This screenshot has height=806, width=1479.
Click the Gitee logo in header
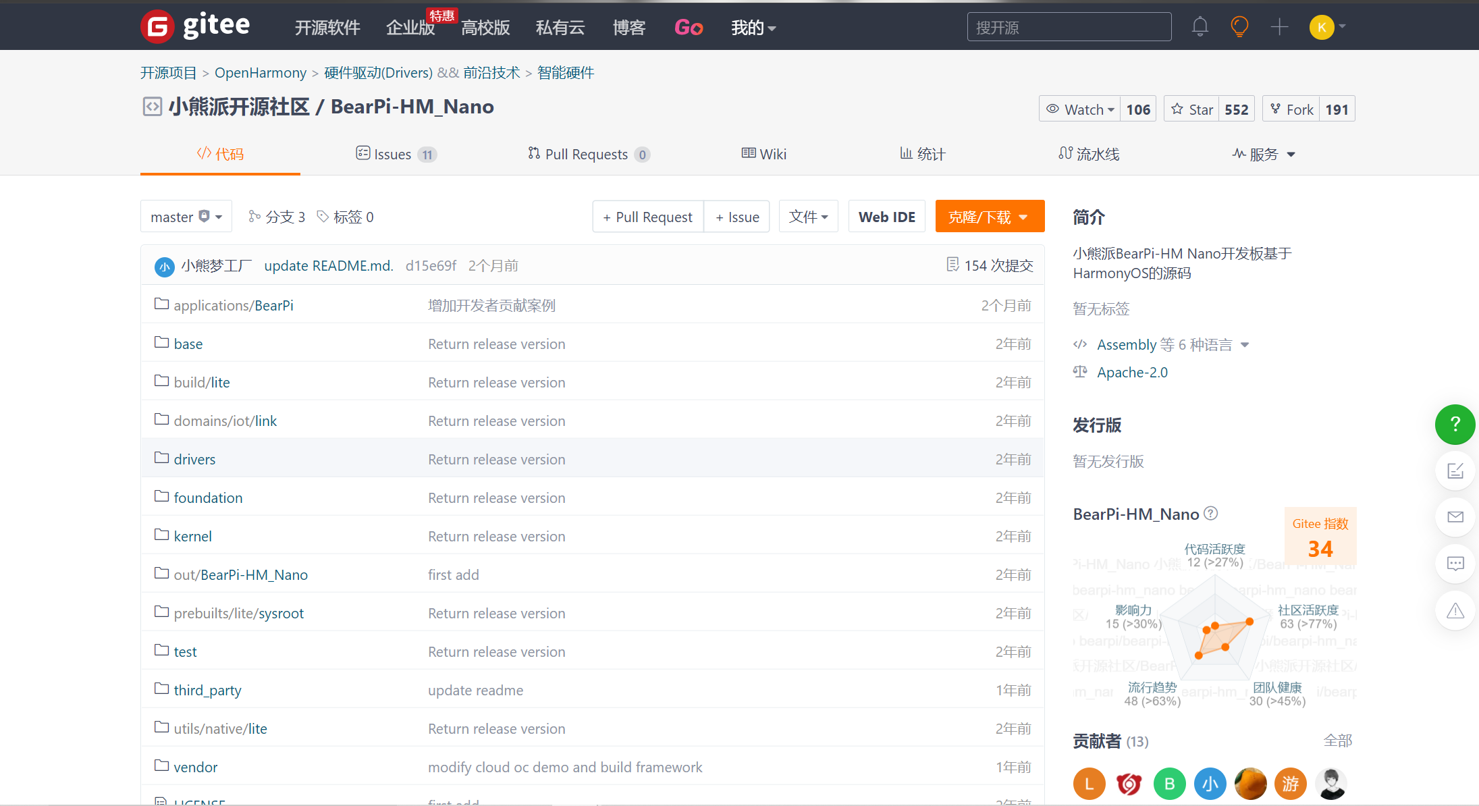(195, 26)
